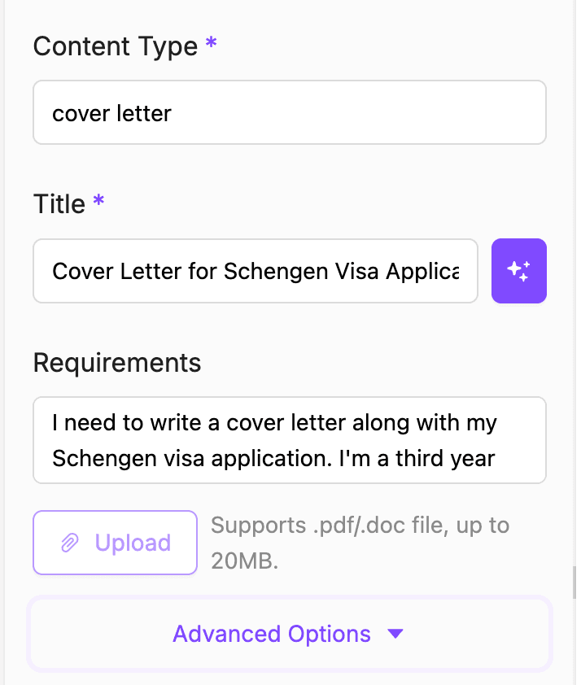Click inside the Requirements text area
Screen dimensions: 581x685
pos(289,440)
